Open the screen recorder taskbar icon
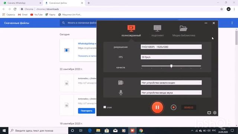 132,131
